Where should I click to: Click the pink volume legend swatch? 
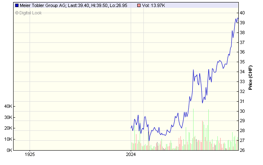point(139,5)
